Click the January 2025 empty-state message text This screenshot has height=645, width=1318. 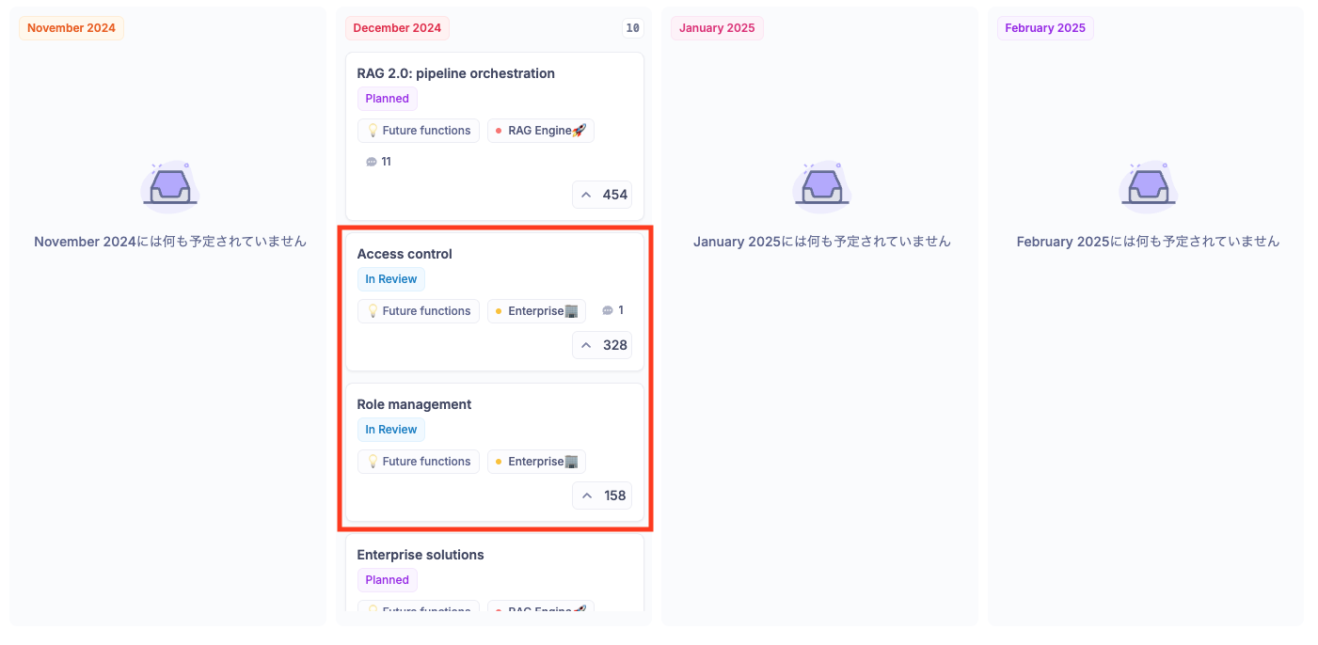pyautogui.click(x=822, y=242)
